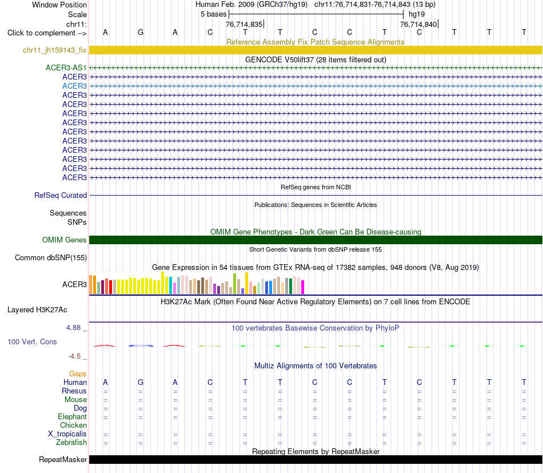The image size is (543, 473).
Task: Click the 'H3K27Ac Mark' ENCODE track title
Action: click(x=315, y=302)
